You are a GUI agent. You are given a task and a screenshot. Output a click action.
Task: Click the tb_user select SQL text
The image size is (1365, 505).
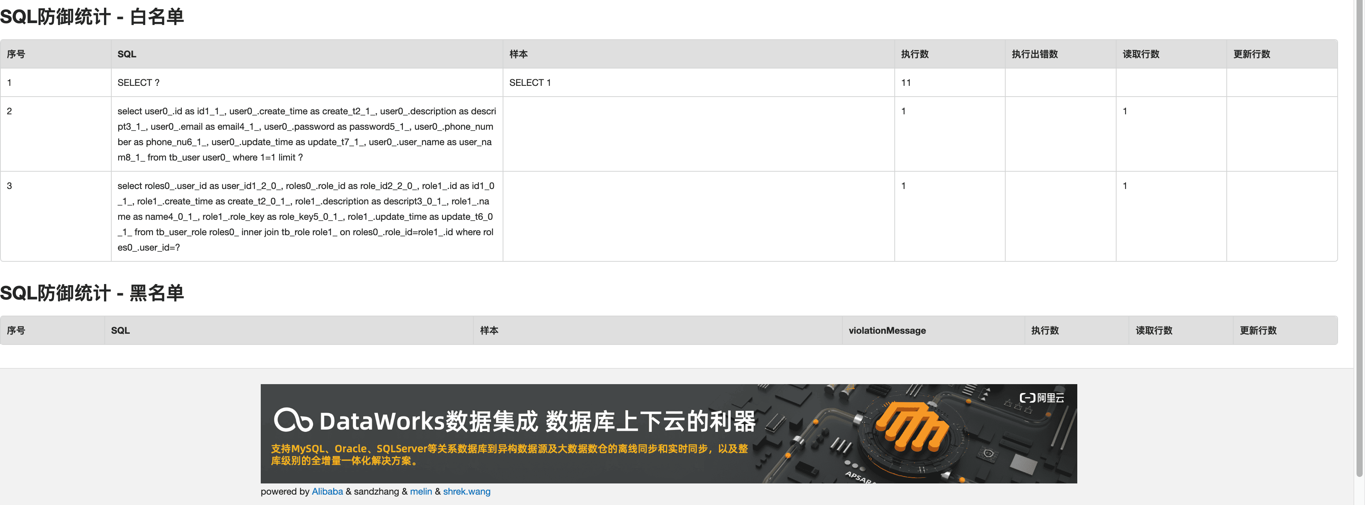coord(306,134)
